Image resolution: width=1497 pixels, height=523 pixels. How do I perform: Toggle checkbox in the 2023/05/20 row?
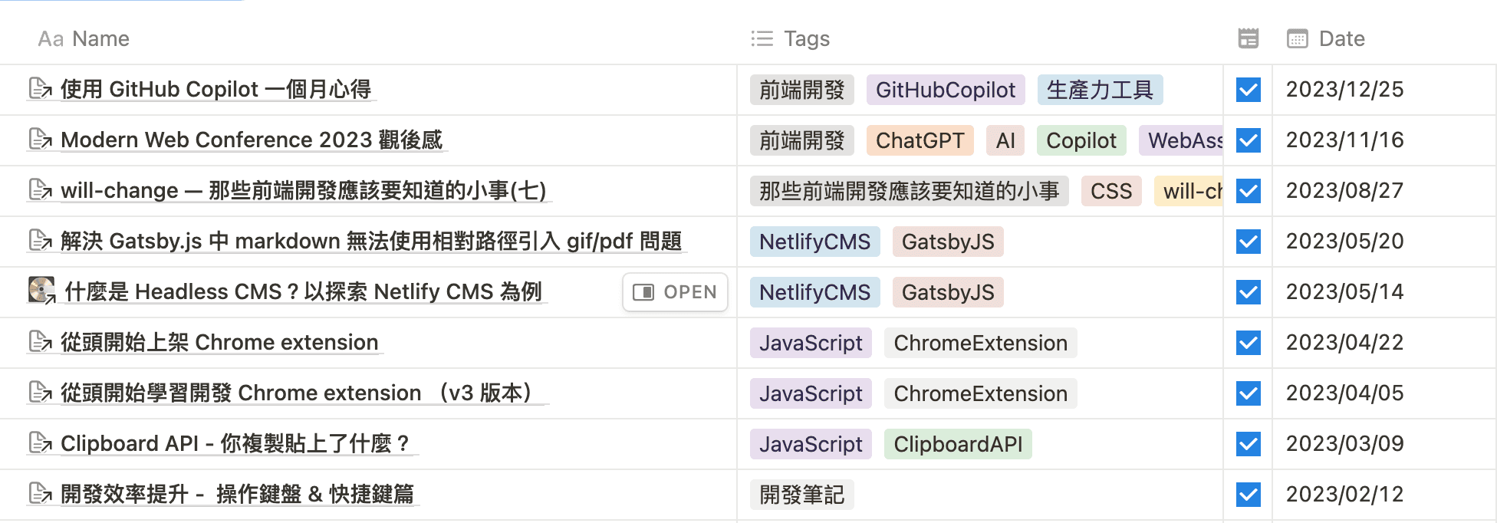coord(1248,242)
